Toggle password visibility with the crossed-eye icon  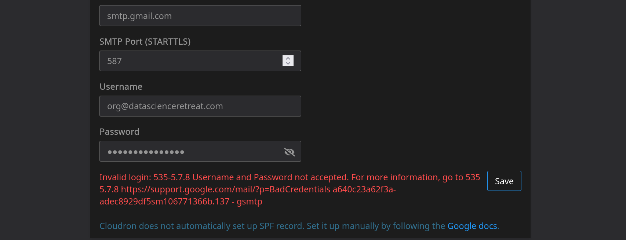pyautogui.click(x=289, y=152)
